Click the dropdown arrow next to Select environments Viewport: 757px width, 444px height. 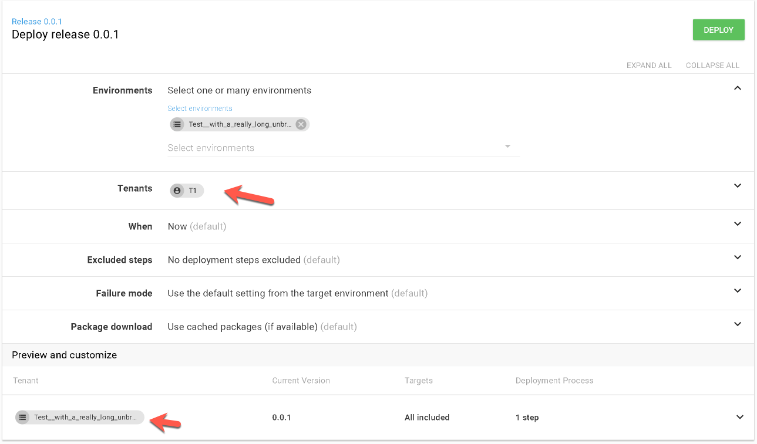pos(507,146)
